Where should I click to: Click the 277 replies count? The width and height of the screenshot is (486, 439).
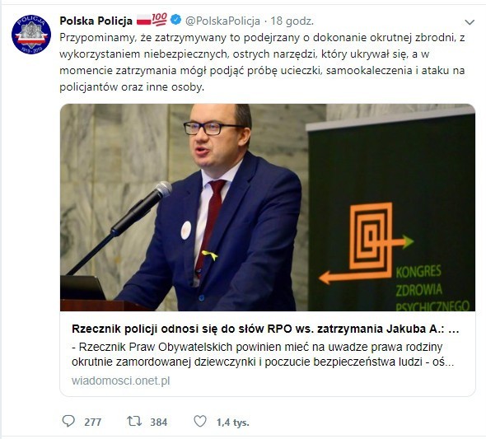[93, 422]
